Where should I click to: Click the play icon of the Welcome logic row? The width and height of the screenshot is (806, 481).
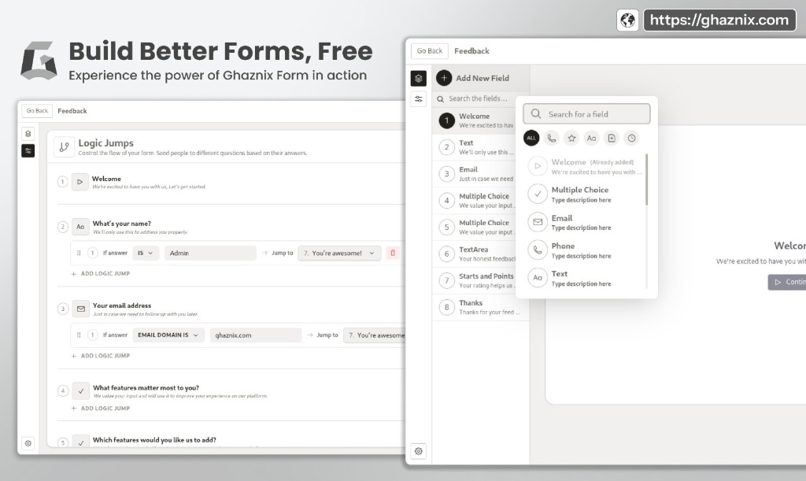click(x=79, y=182)
